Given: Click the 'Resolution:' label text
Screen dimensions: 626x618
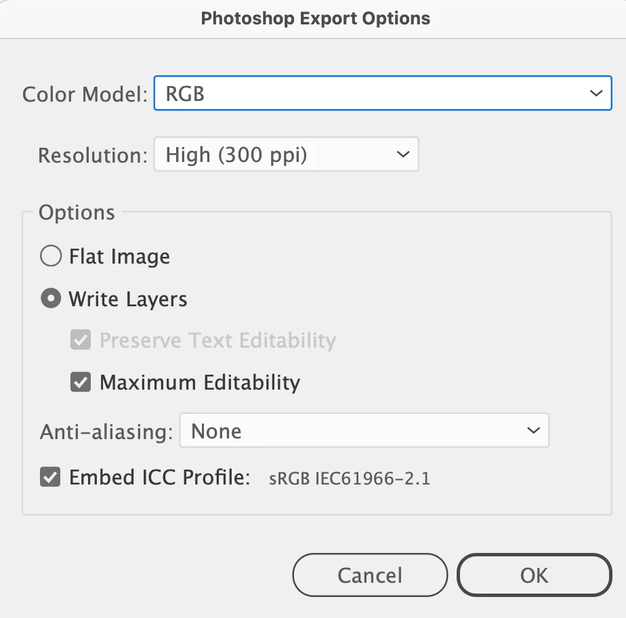Looking at the screenshot, I should coord(93,155).
